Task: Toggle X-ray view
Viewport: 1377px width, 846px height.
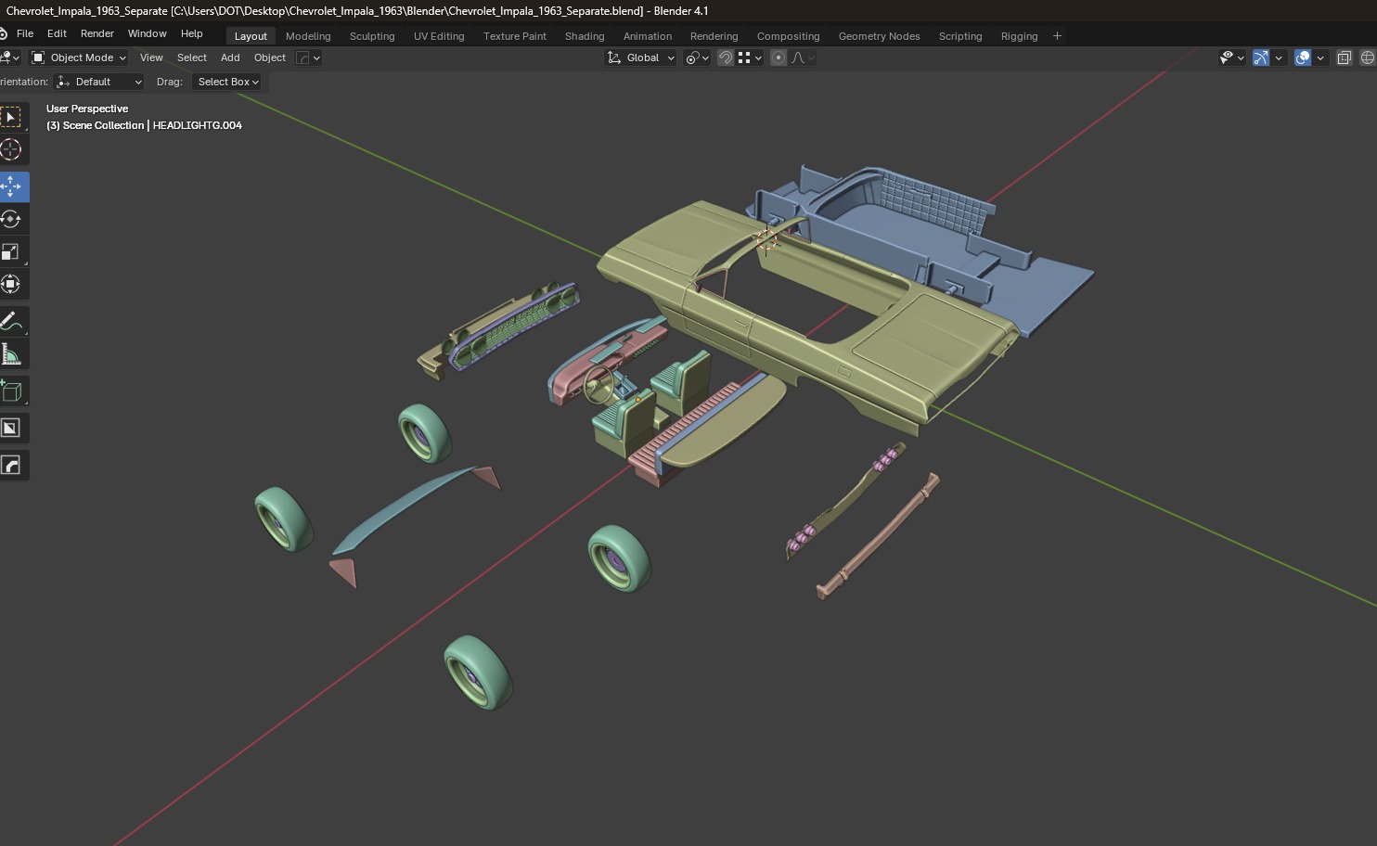Action: tap(1344, 58)
